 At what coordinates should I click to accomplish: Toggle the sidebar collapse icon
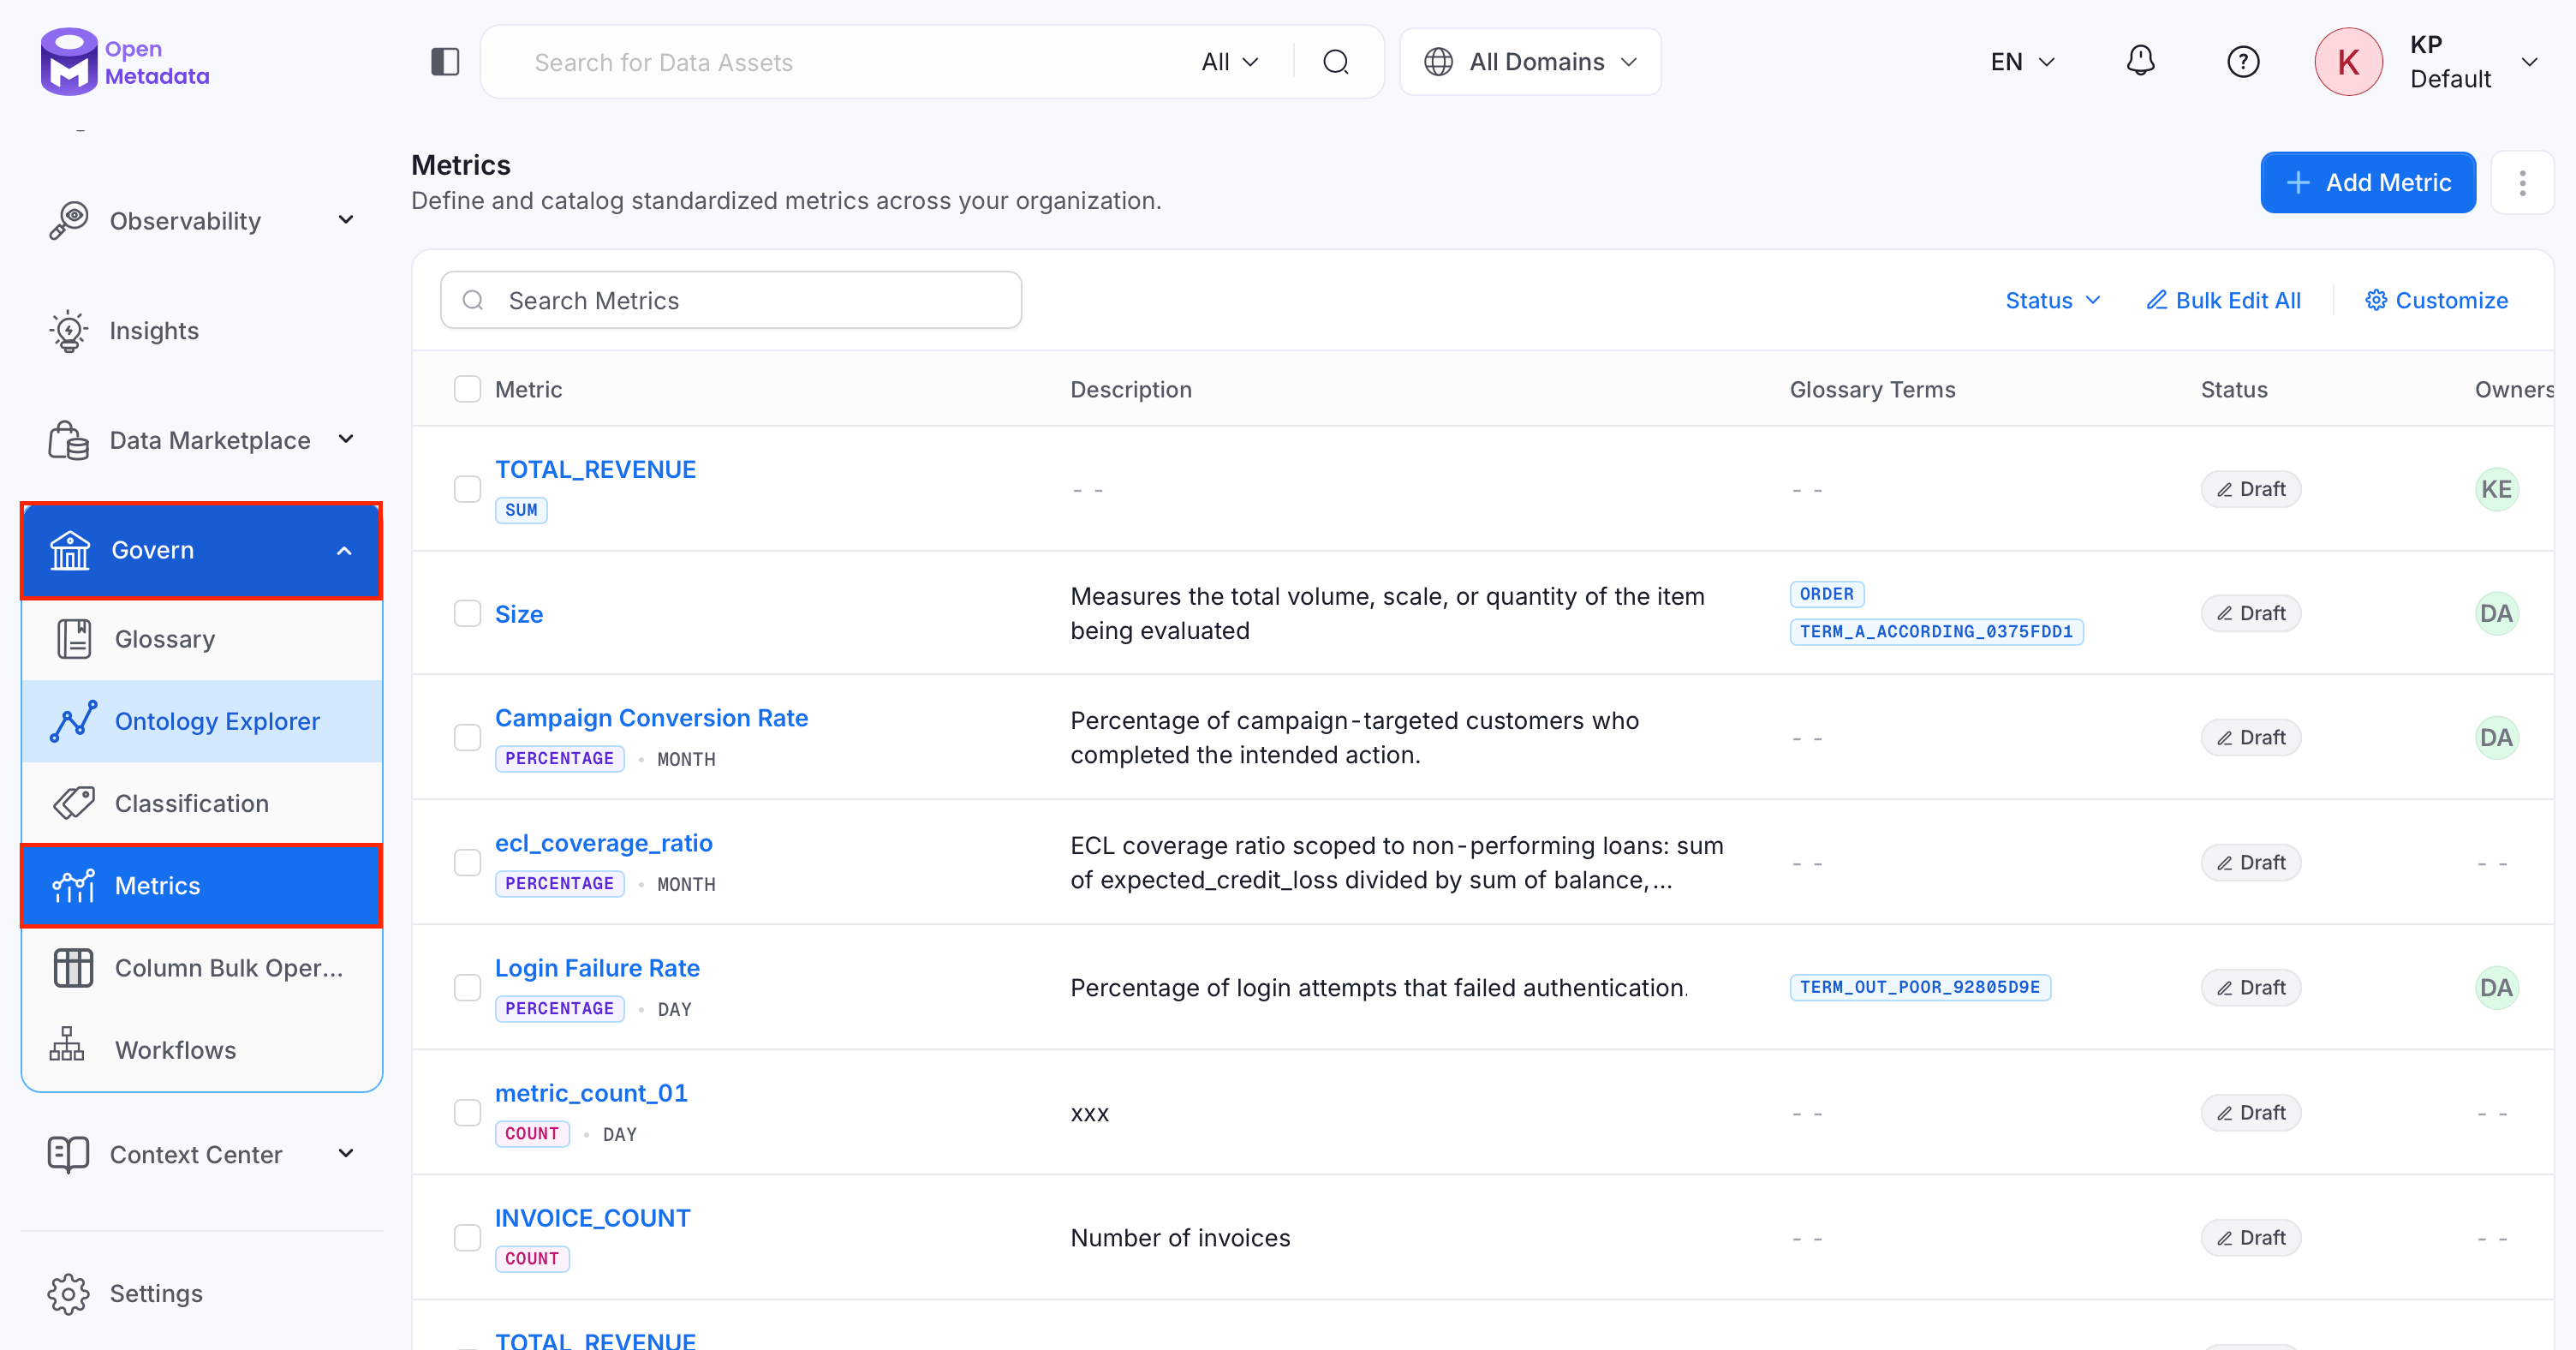click(x=445, y=62)
